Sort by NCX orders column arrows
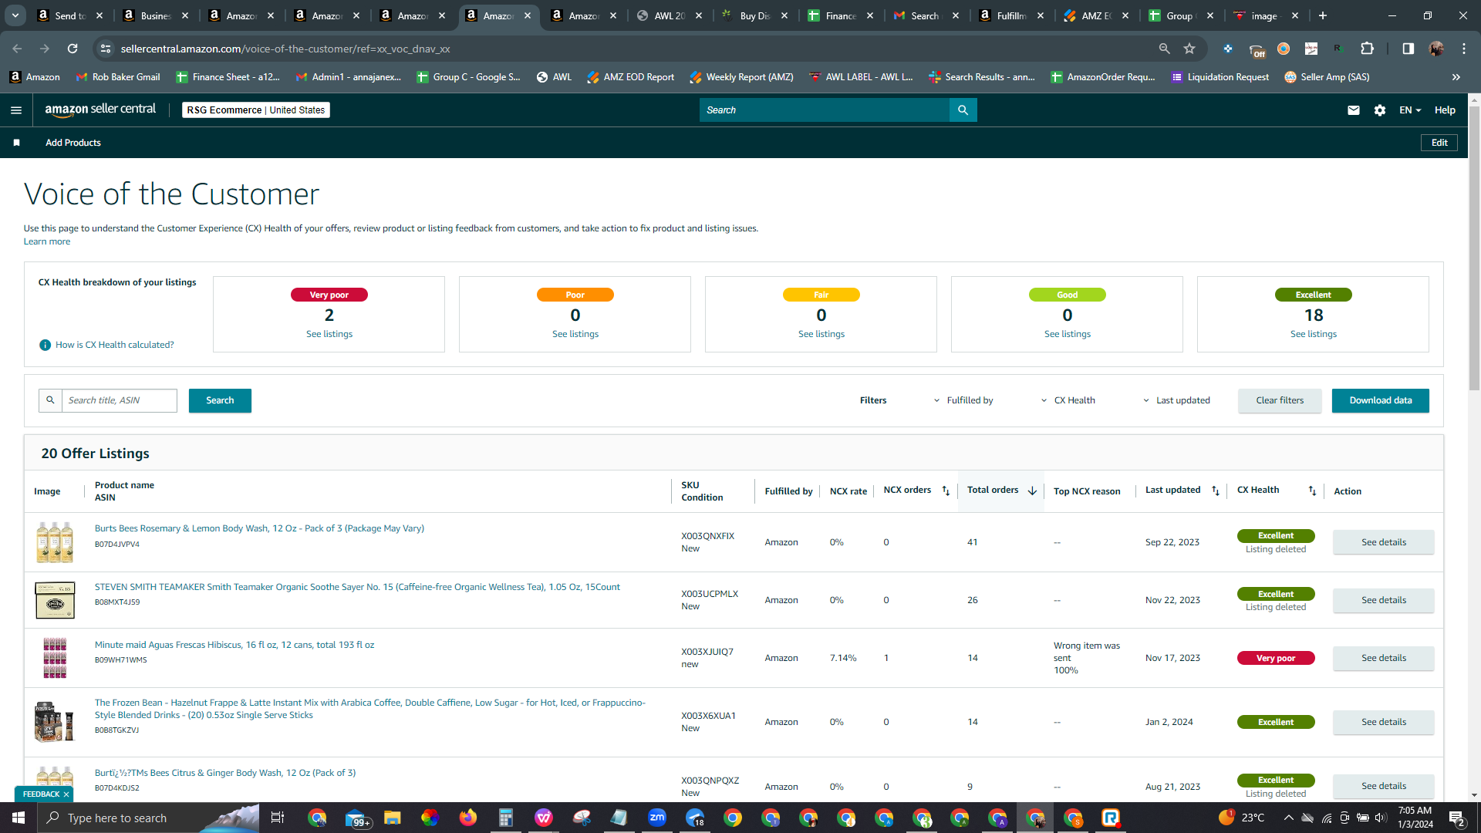Screen dimensions: 1481x833 tap(946, 491)
